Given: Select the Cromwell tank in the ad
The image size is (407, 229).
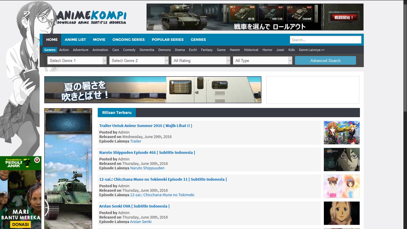Looking at the screenshot, I should click(300, 13).
